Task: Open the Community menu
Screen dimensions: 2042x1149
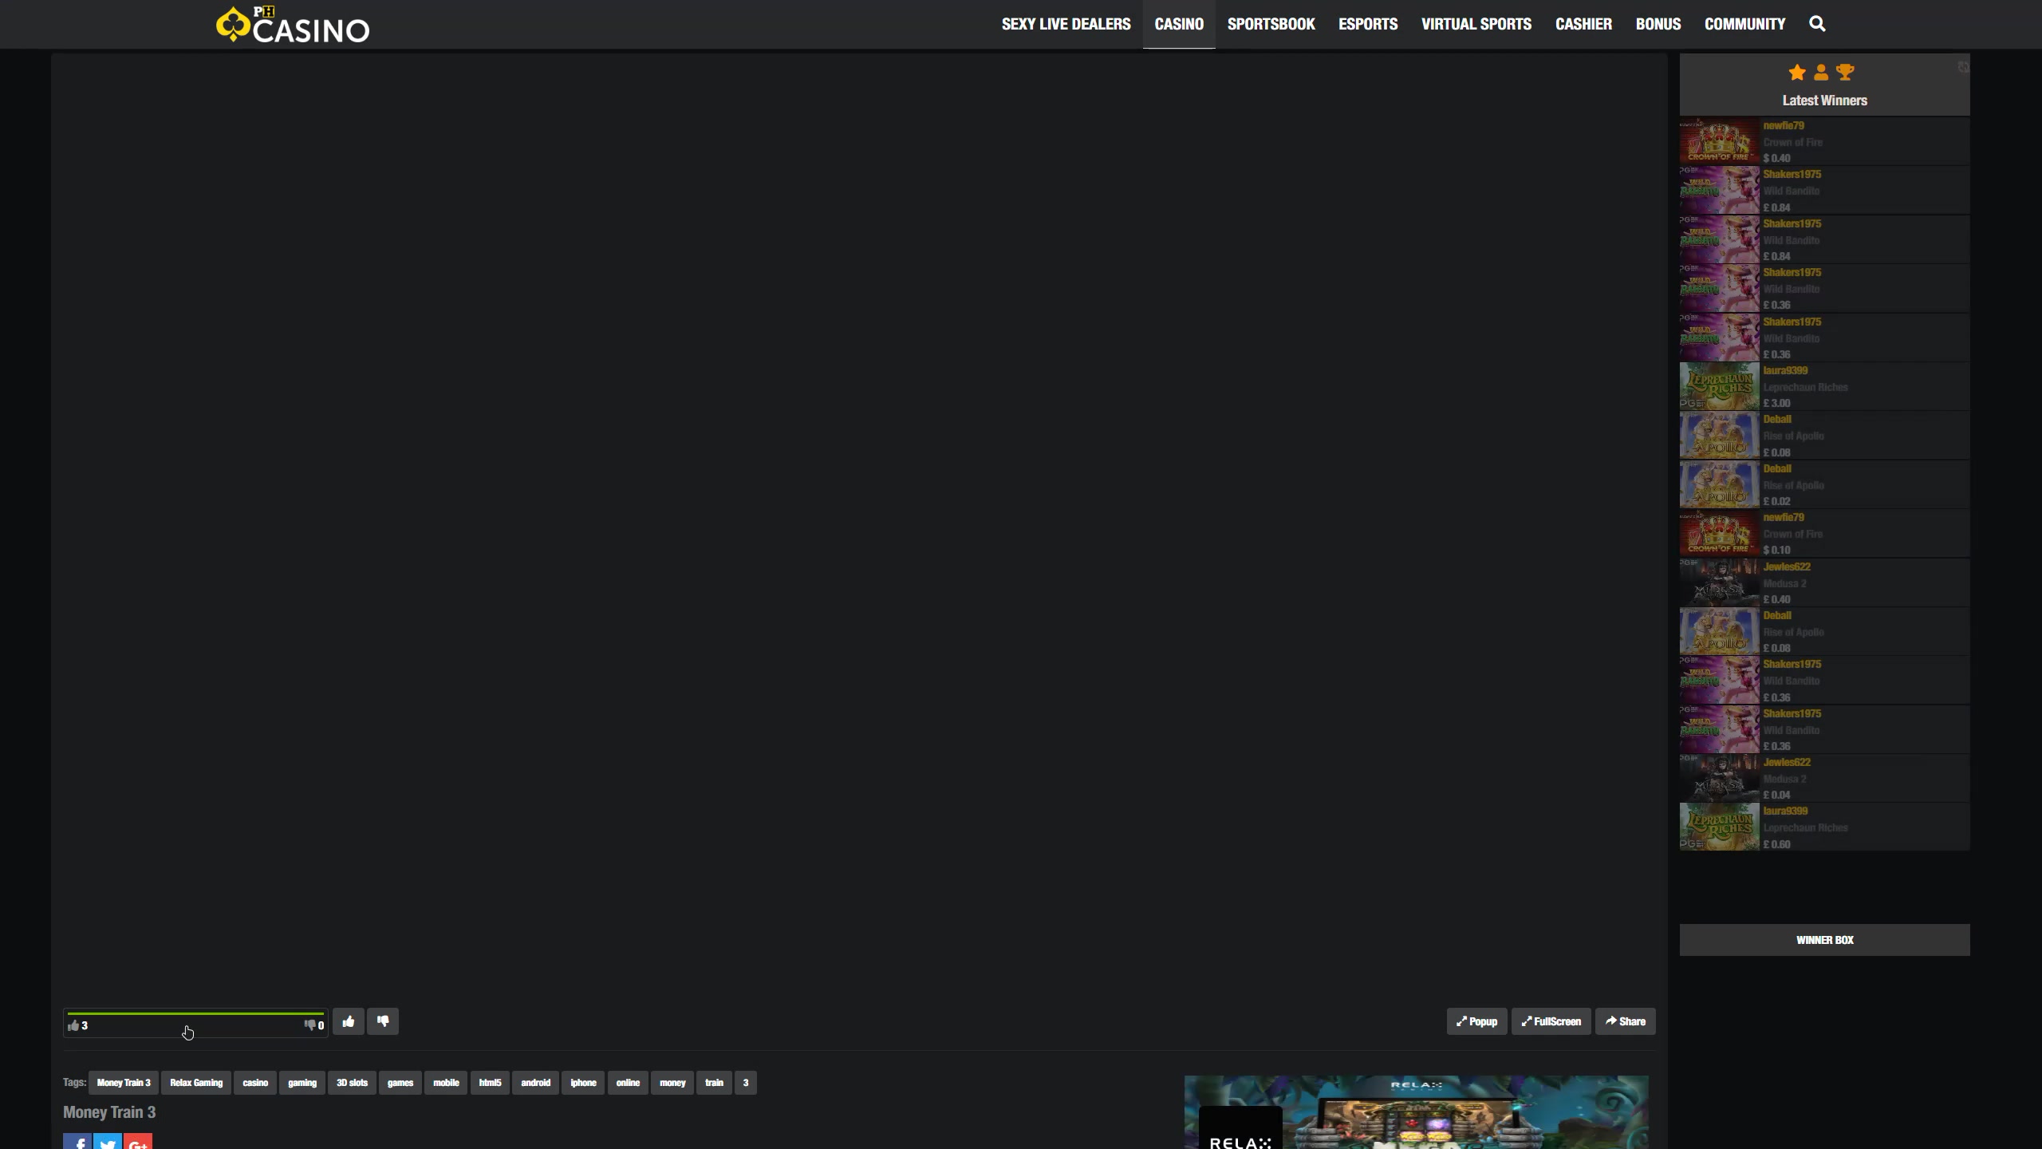Action: (x=1745, y=24)
